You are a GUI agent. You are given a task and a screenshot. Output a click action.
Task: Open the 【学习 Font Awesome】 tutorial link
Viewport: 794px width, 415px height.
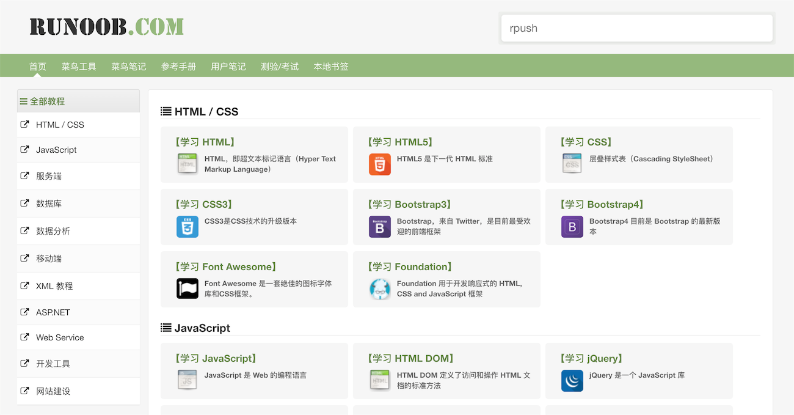tap(225, 266)
